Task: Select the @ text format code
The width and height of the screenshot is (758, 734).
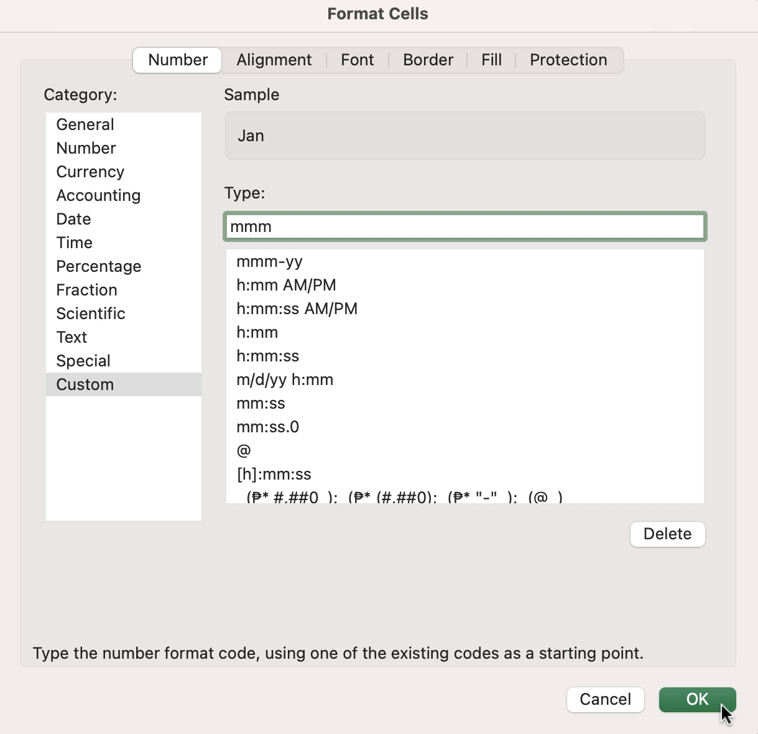Action: tap(465, 450)
